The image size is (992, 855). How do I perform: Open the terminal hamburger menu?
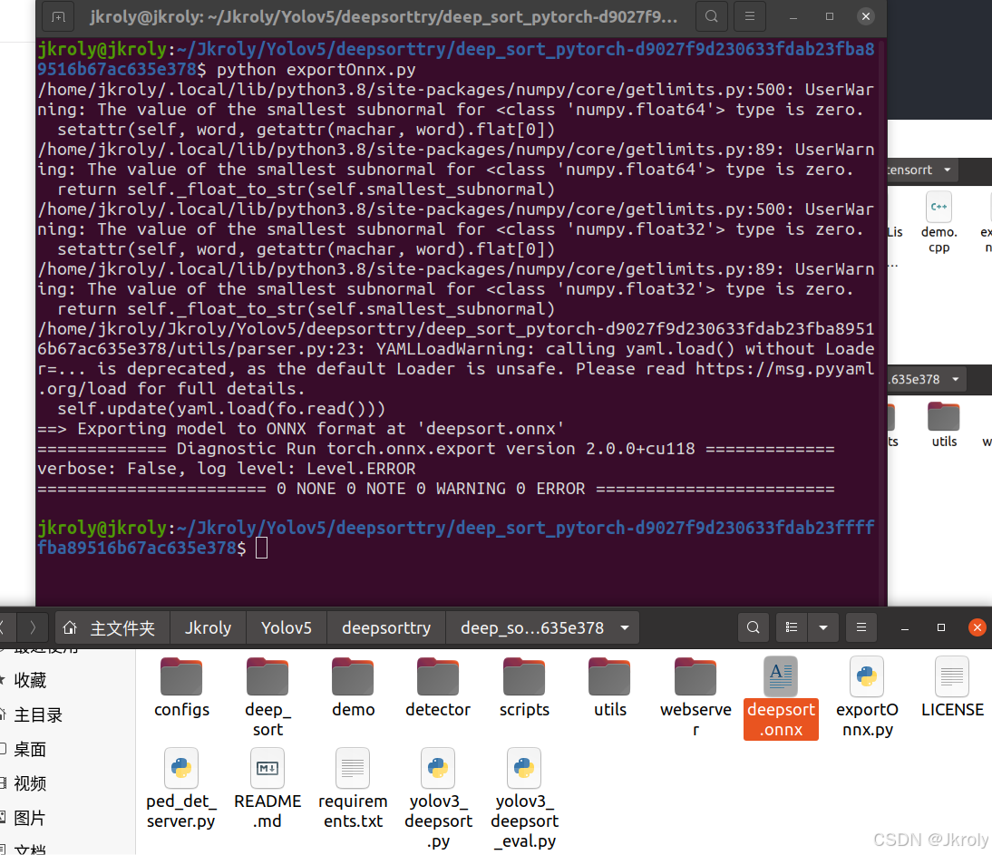[749, 15]
